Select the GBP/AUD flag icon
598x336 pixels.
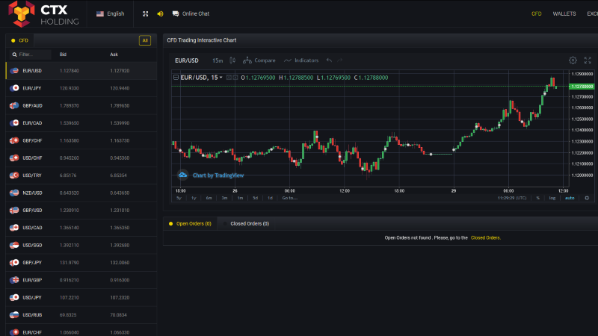(x=14, y=105)
